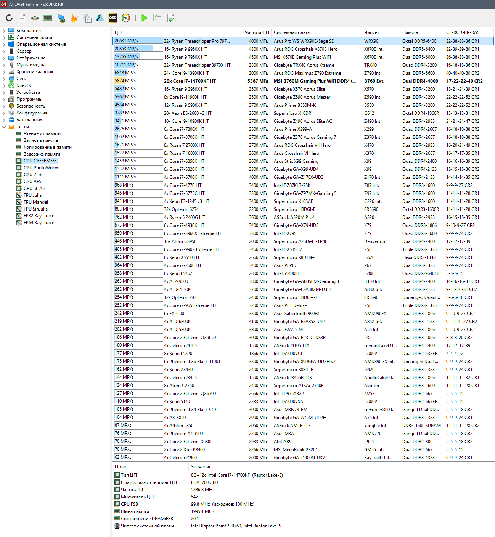Click the square icon beside CPU AES

[x=19, y=182]
